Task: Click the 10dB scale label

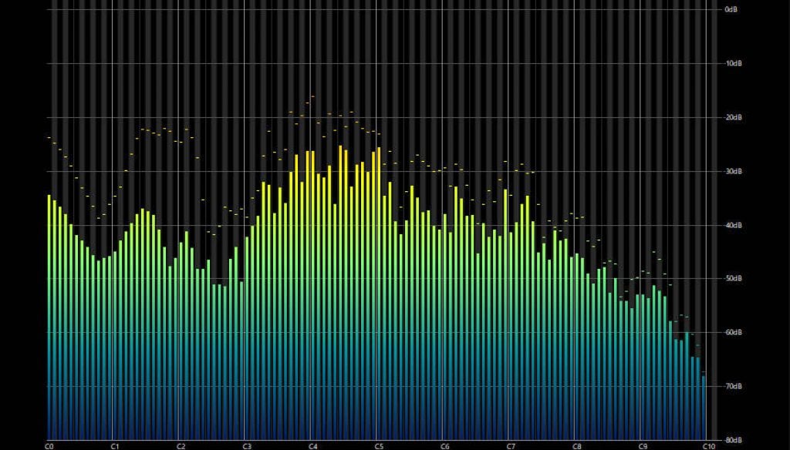Action: [734, 63]
